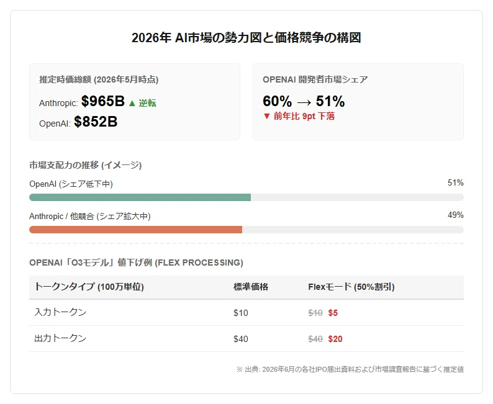Click the 49% value beside Anthropic bar
The height and width of the screenshot is (404, 493).
pos(456,215)
